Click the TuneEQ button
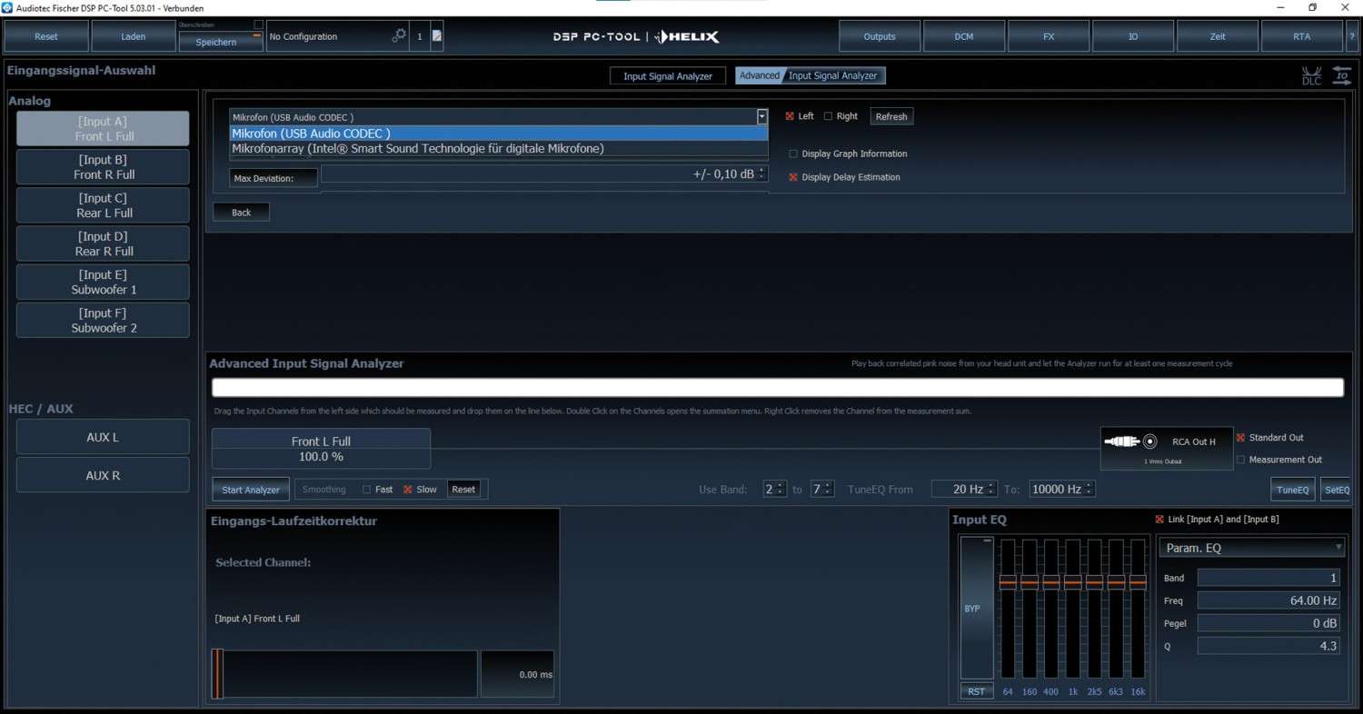 [x=1292, y=490]
